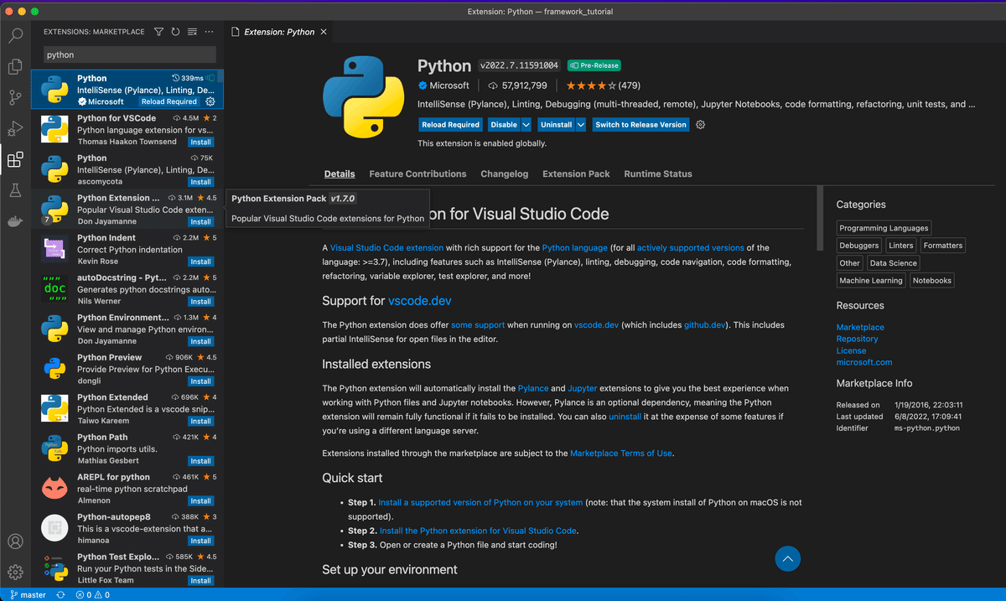This screenshot has width=1006, height=601.
Task: Open the Accounts menu icon
Action: [15, 542]
